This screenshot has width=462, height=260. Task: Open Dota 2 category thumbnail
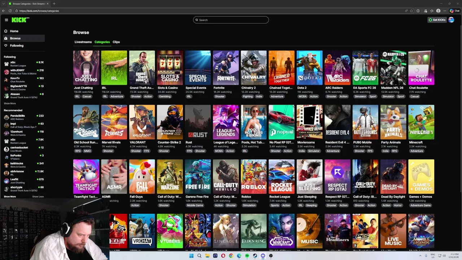pyautogui.click(x=310, y=68)
